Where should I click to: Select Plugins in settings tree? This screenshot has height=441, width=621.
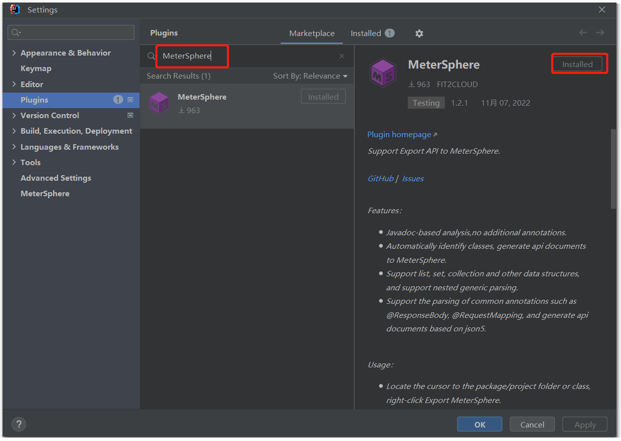tap(71, 100)
